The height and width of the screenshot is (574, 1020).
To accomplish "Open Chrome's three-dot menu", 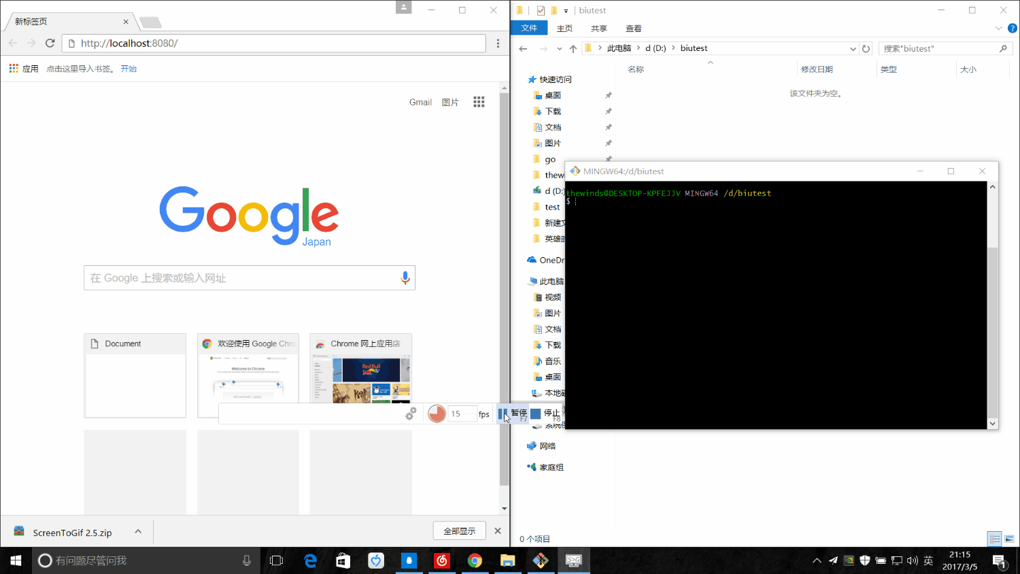I will point(498,43).
